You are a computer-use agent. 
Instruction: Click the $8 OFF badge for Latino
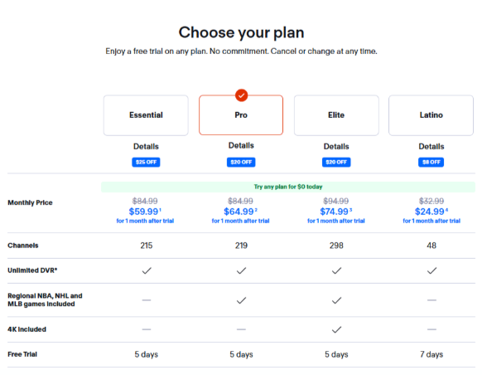(431, 163)
